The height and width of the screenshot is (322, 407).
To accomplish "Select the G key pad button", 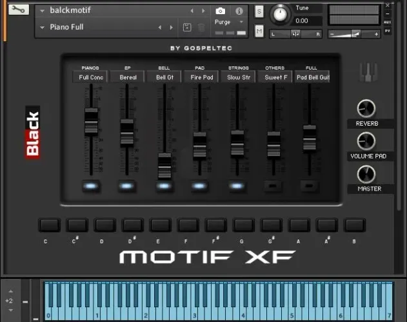I will [243, 225].
